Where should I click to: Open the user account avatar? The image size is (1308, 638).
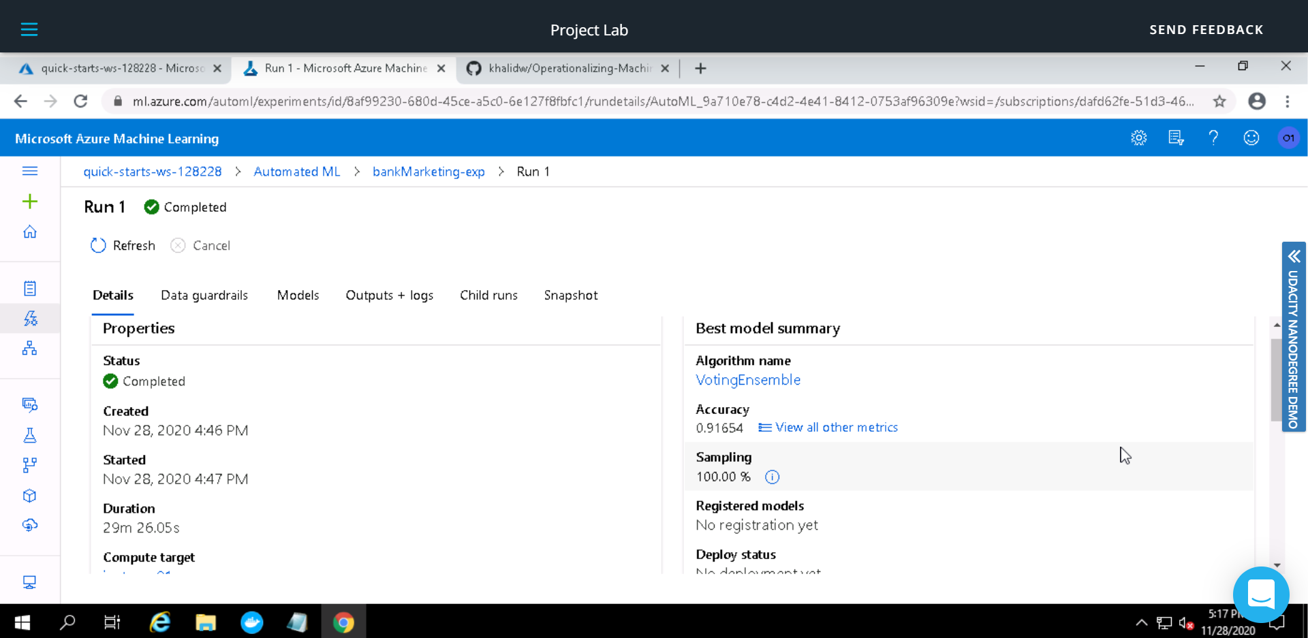coord(1288,138)
